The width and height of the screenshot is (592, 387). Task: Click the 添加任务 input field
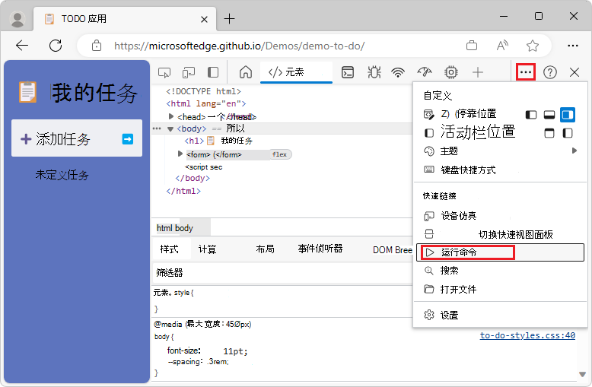(x=77, y=138)
